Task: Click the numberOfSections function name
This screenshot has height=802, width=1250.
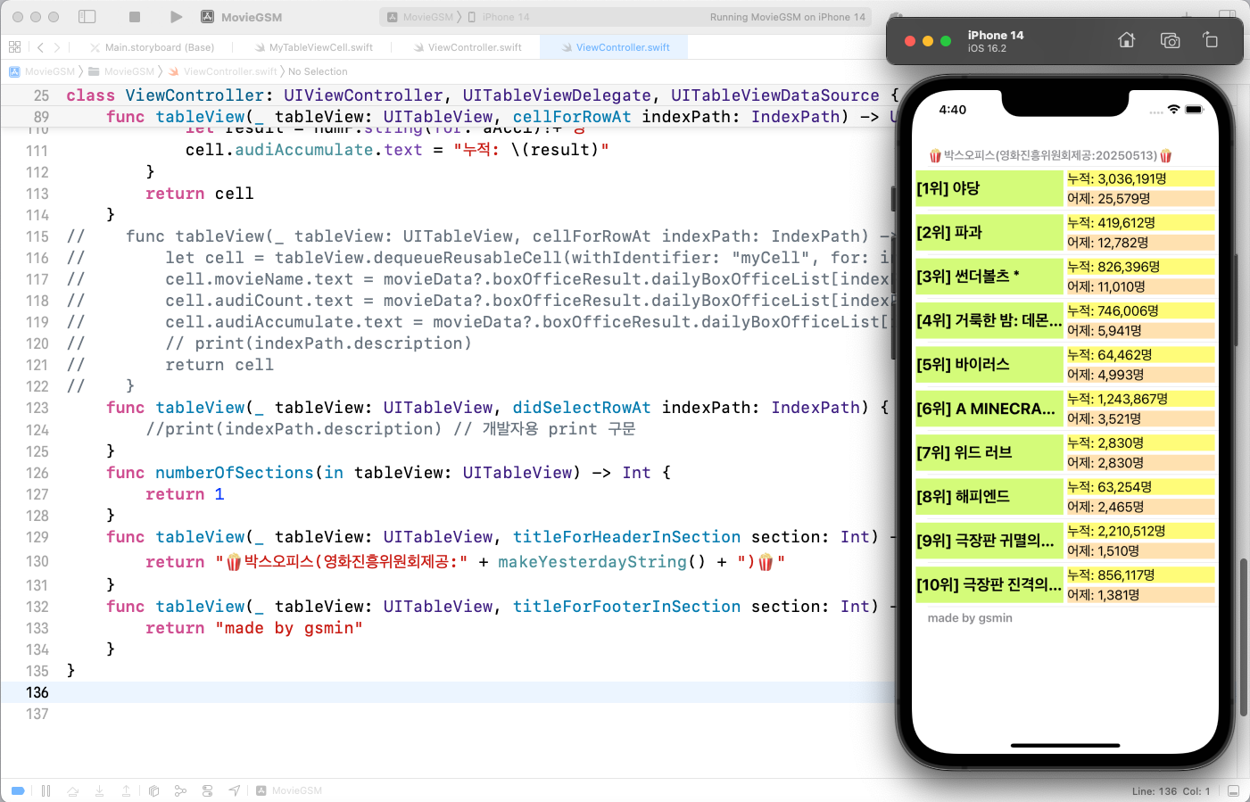Action: (x=235, y=473)
